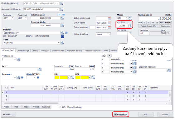175x119 pixels.
Task: Open lookup beside Externé číslo field
Action: (x=62, y=26)
